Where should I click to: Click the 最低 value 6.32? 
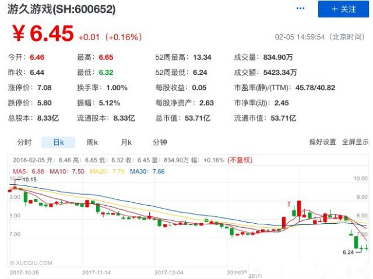click(106, 73)
